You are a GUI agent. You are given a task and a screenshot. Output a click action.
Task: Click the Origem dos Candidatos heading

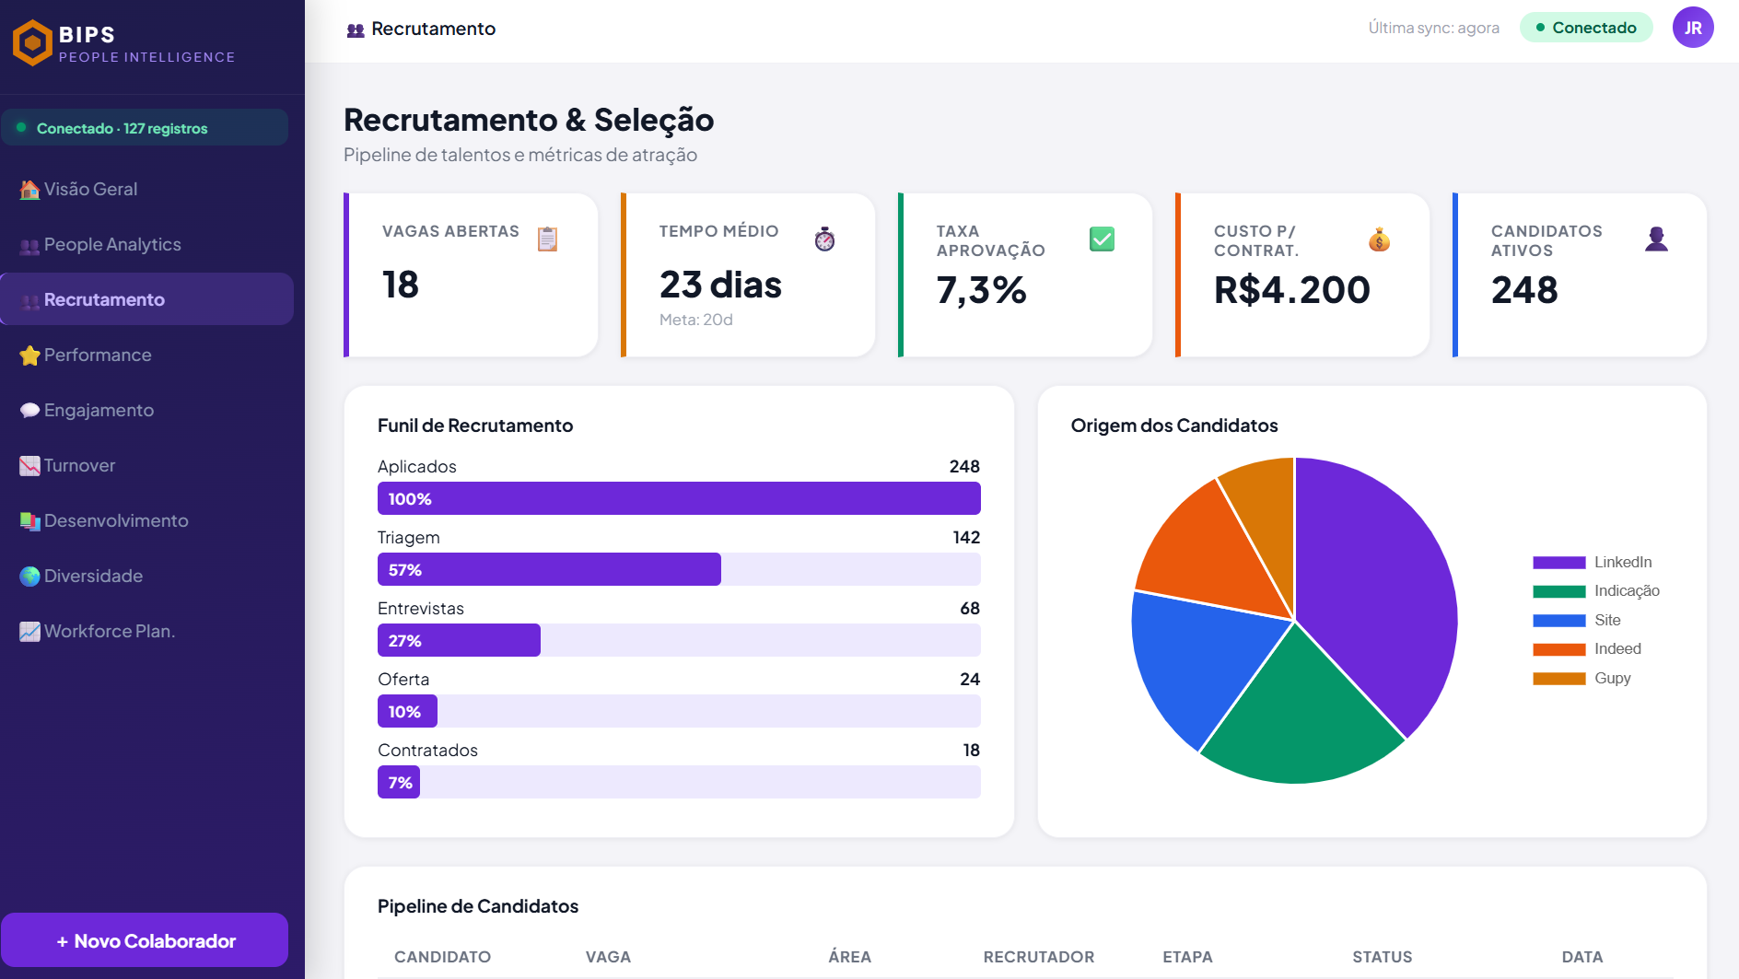pos(1174,425)
